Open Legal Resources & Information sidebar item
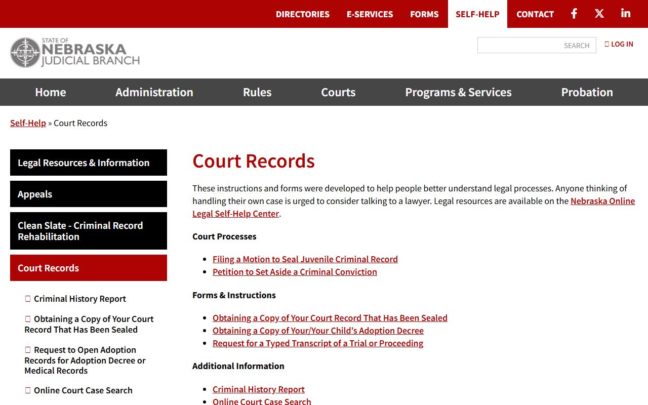648x405 pixels. [89, 163]
